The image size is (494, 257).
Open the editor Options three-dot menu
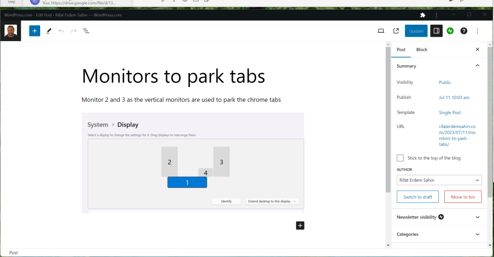[x=478, y=31]
